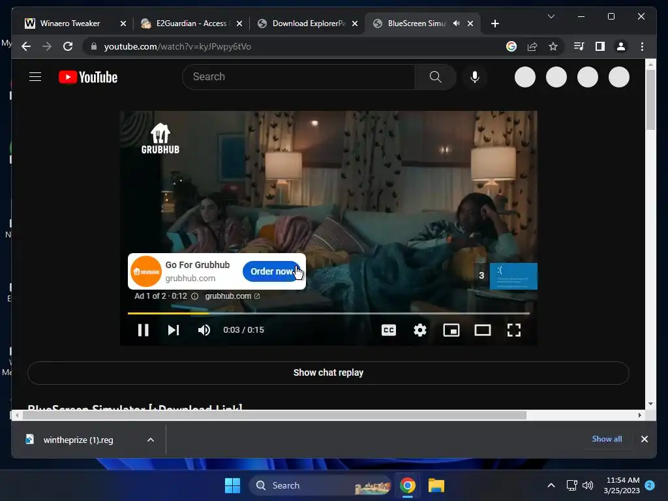The width and height of the screenshot is (668, 501).
Task: Open the ad info circle icon
Action: pos(194,296)
